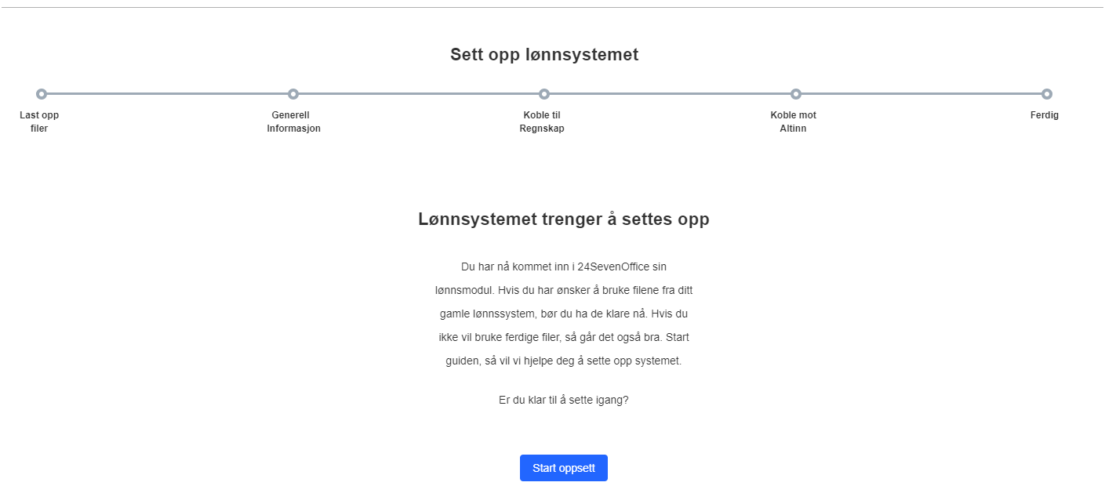Select the 'Koble mot Altinn' label text
This screenshot has width=1105, height=504.
click(793, 121)
